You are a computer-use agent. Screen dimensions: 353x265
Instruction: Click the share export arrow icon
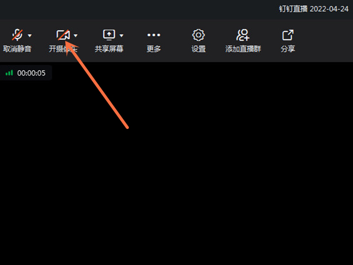pos(288,35)
